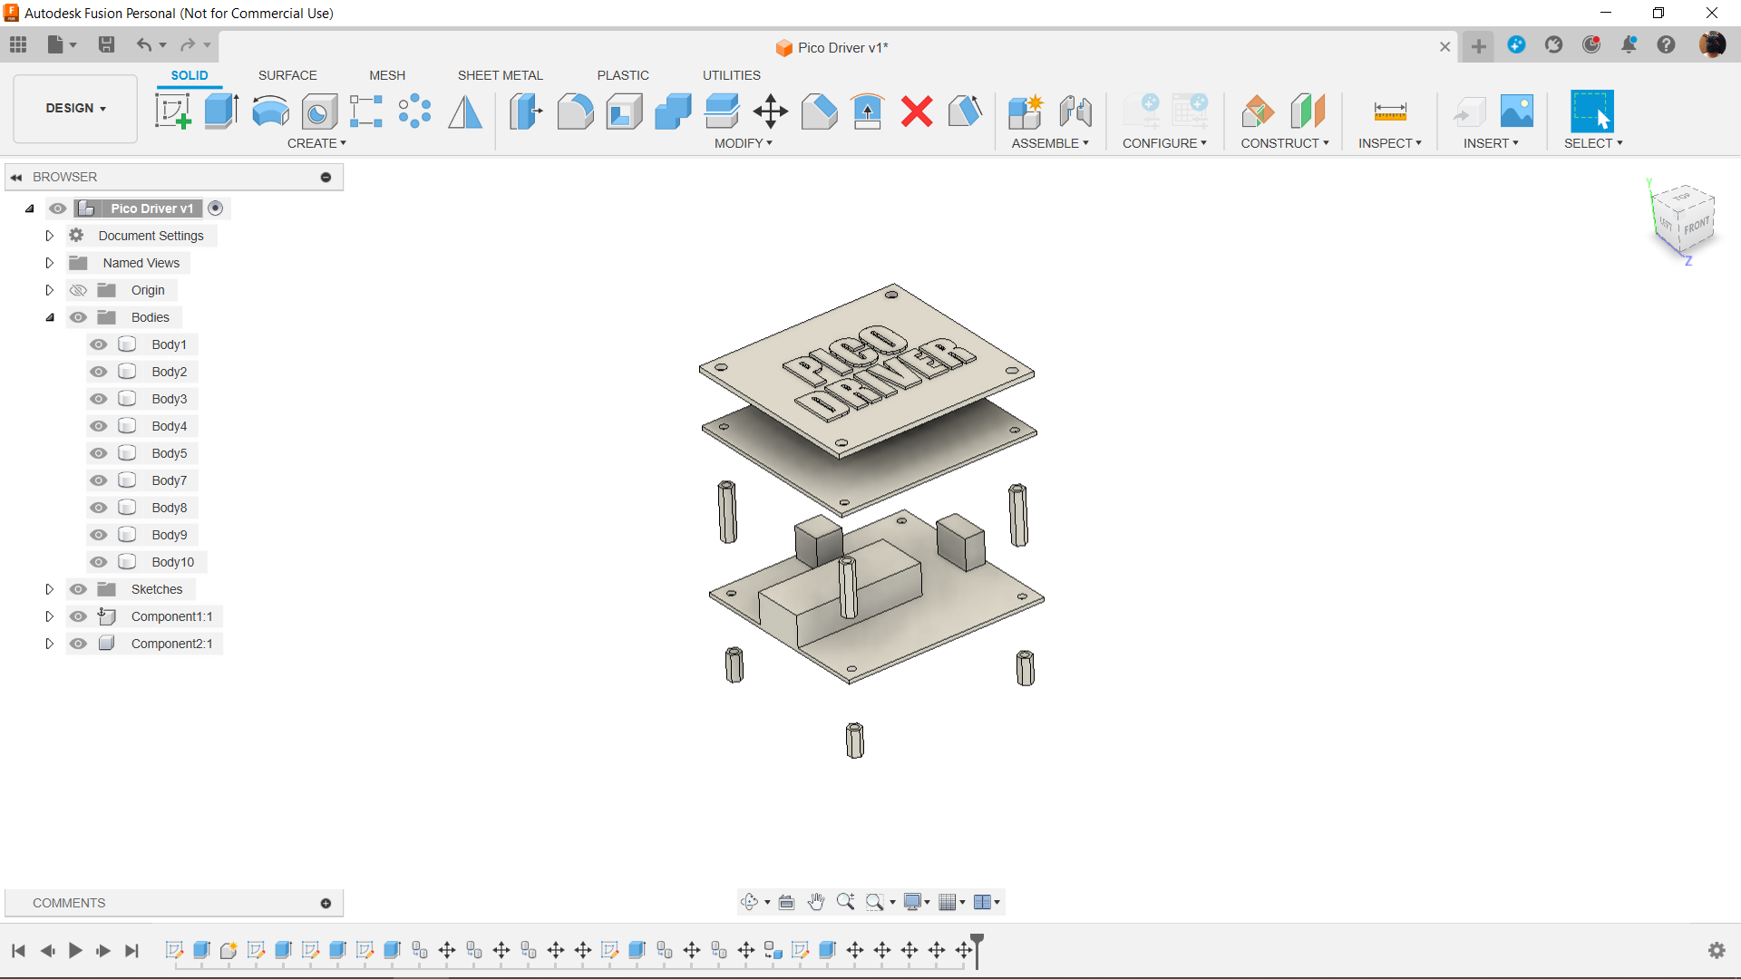Click the Move/Copy tool icon
Image resolution: width=1741 pixels, height=979 pixels.
pos(770,111)
